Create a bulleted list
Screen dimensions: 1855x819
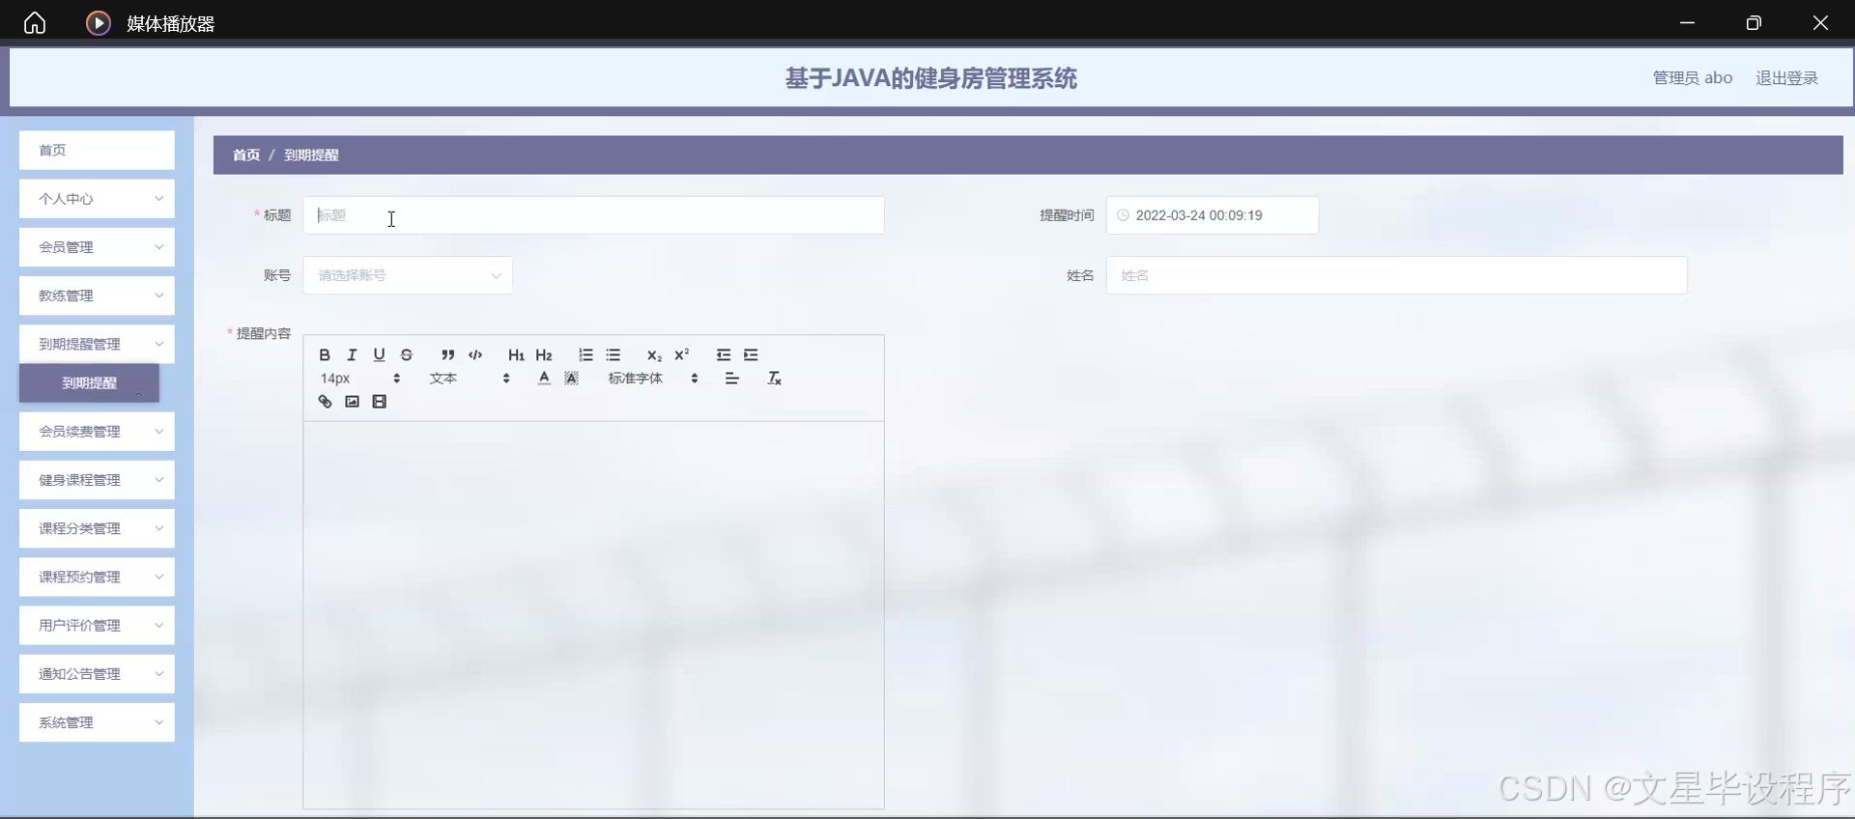[613, 355]
